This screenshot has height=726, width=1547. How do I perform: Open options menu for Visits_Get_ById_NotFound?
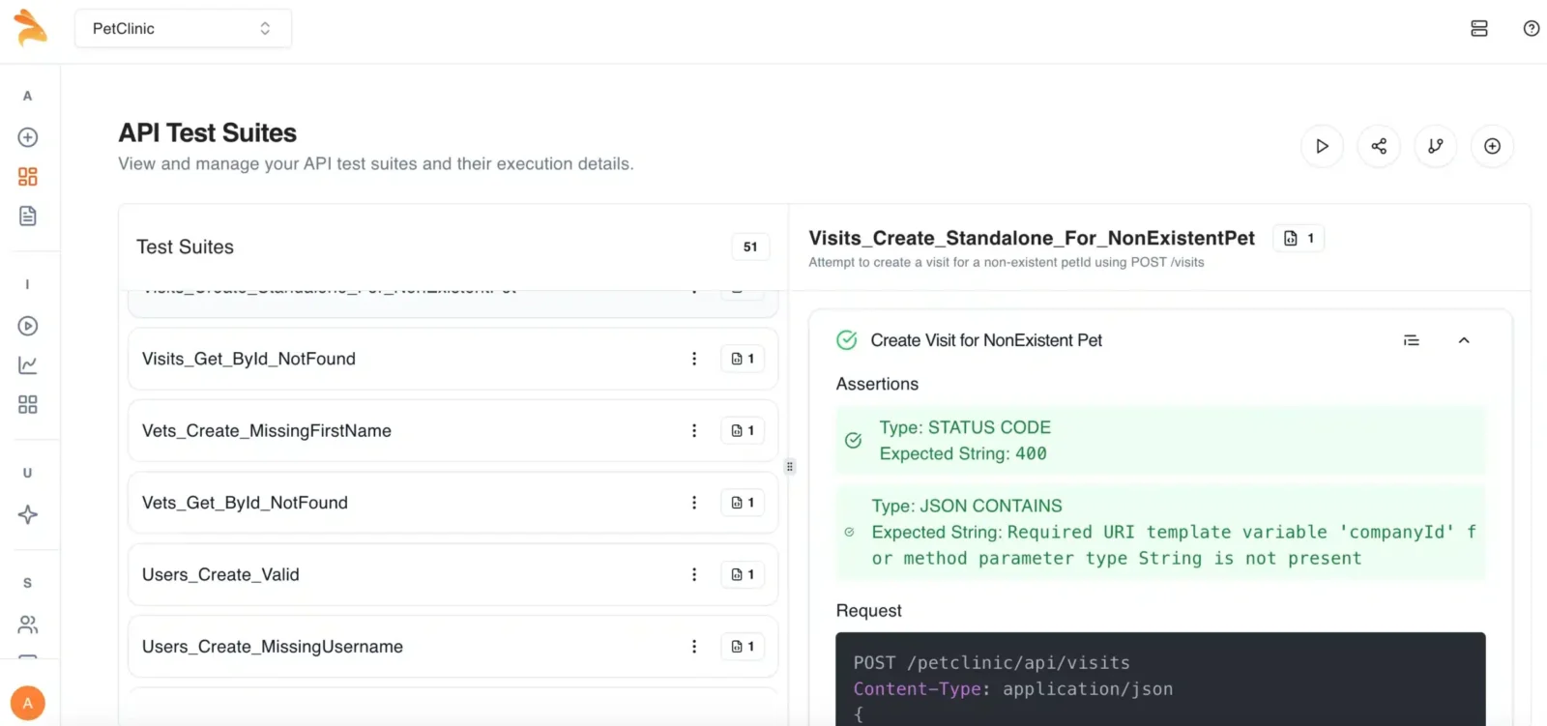click(x=694, y=359)
